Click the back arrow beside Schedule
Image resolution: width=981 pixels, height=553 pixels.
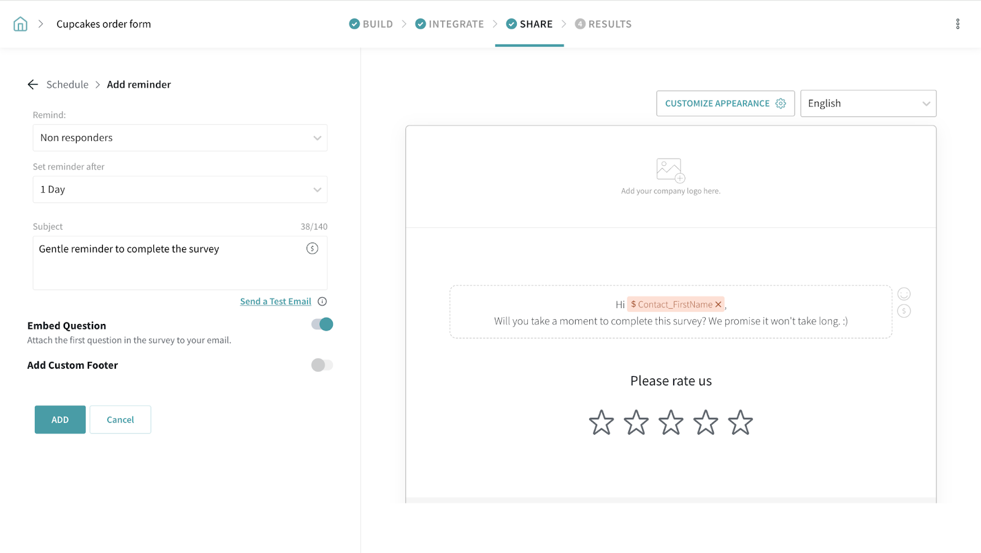point(33,85)
